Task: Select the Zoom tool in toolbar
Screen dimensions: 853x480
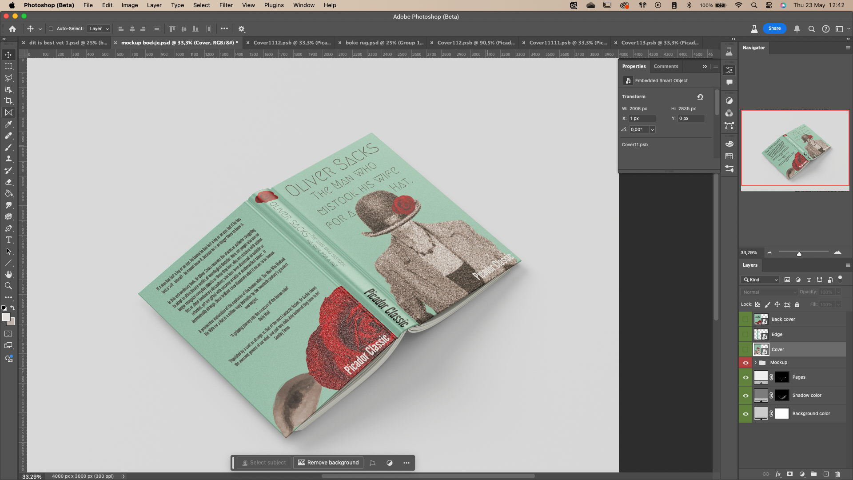Action: click(8, 286)
